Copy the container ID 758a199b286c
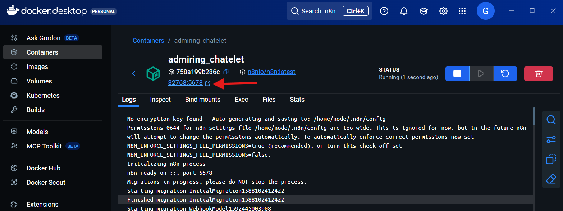563x211 pixels. pyautogui.click(x=226, y=72)
